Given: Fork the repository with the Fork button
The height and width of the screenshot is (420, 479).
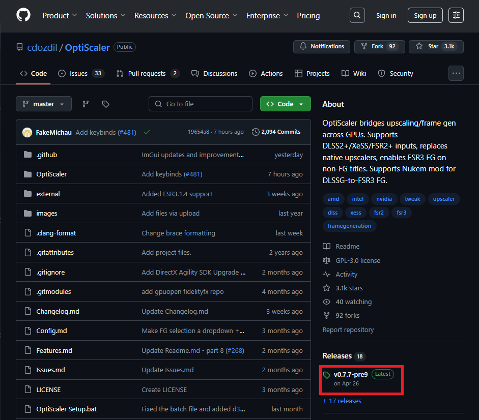Looking at the screenshot, I should coord(379,46).
